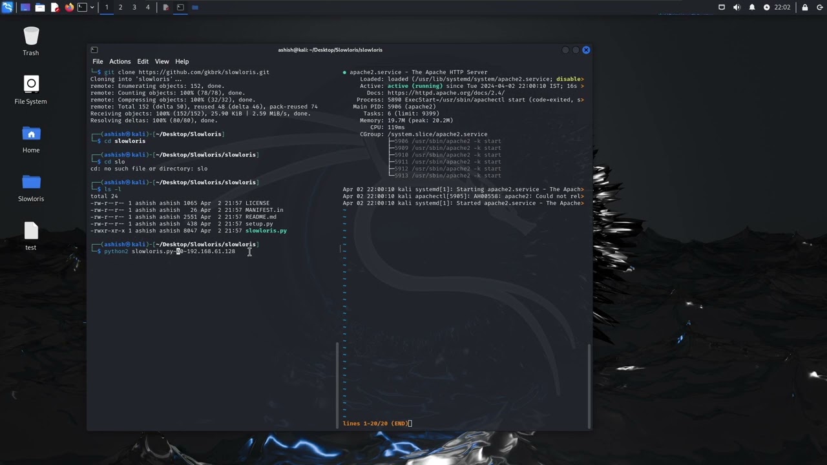Open the file manager from the panel
Viewport: 827px width, 465px height.
pyautogui.click(x=40, y=7)
